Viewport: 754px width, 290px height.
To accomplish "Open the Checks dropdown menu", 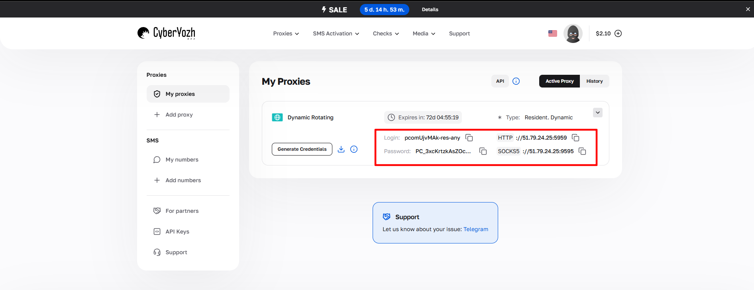I will [x=385, y=33].
